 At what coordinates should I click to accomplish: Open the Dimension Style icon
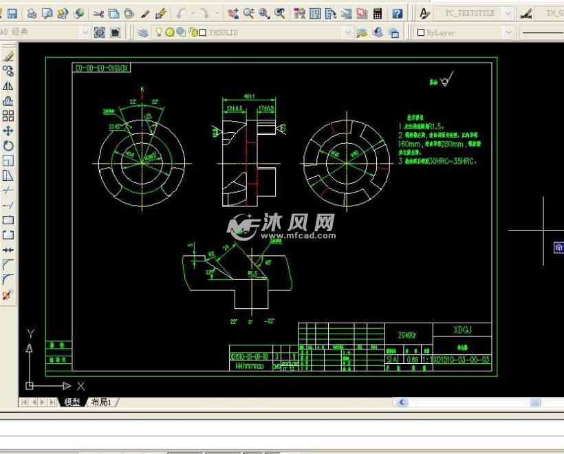tap(526, 14)
